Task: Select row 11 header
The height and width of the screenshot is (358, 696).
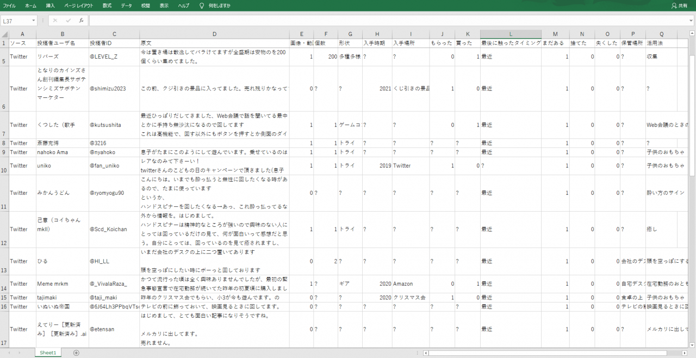Action: point(5,193)
